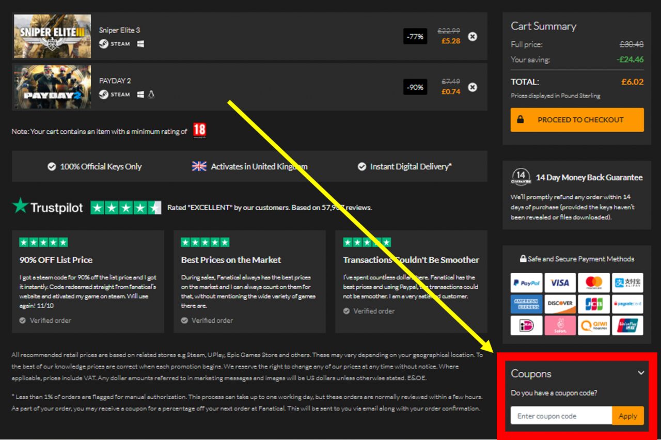Click the 18 age rating badge
This screenshot has width=661, height=440.
coord(199,131)
